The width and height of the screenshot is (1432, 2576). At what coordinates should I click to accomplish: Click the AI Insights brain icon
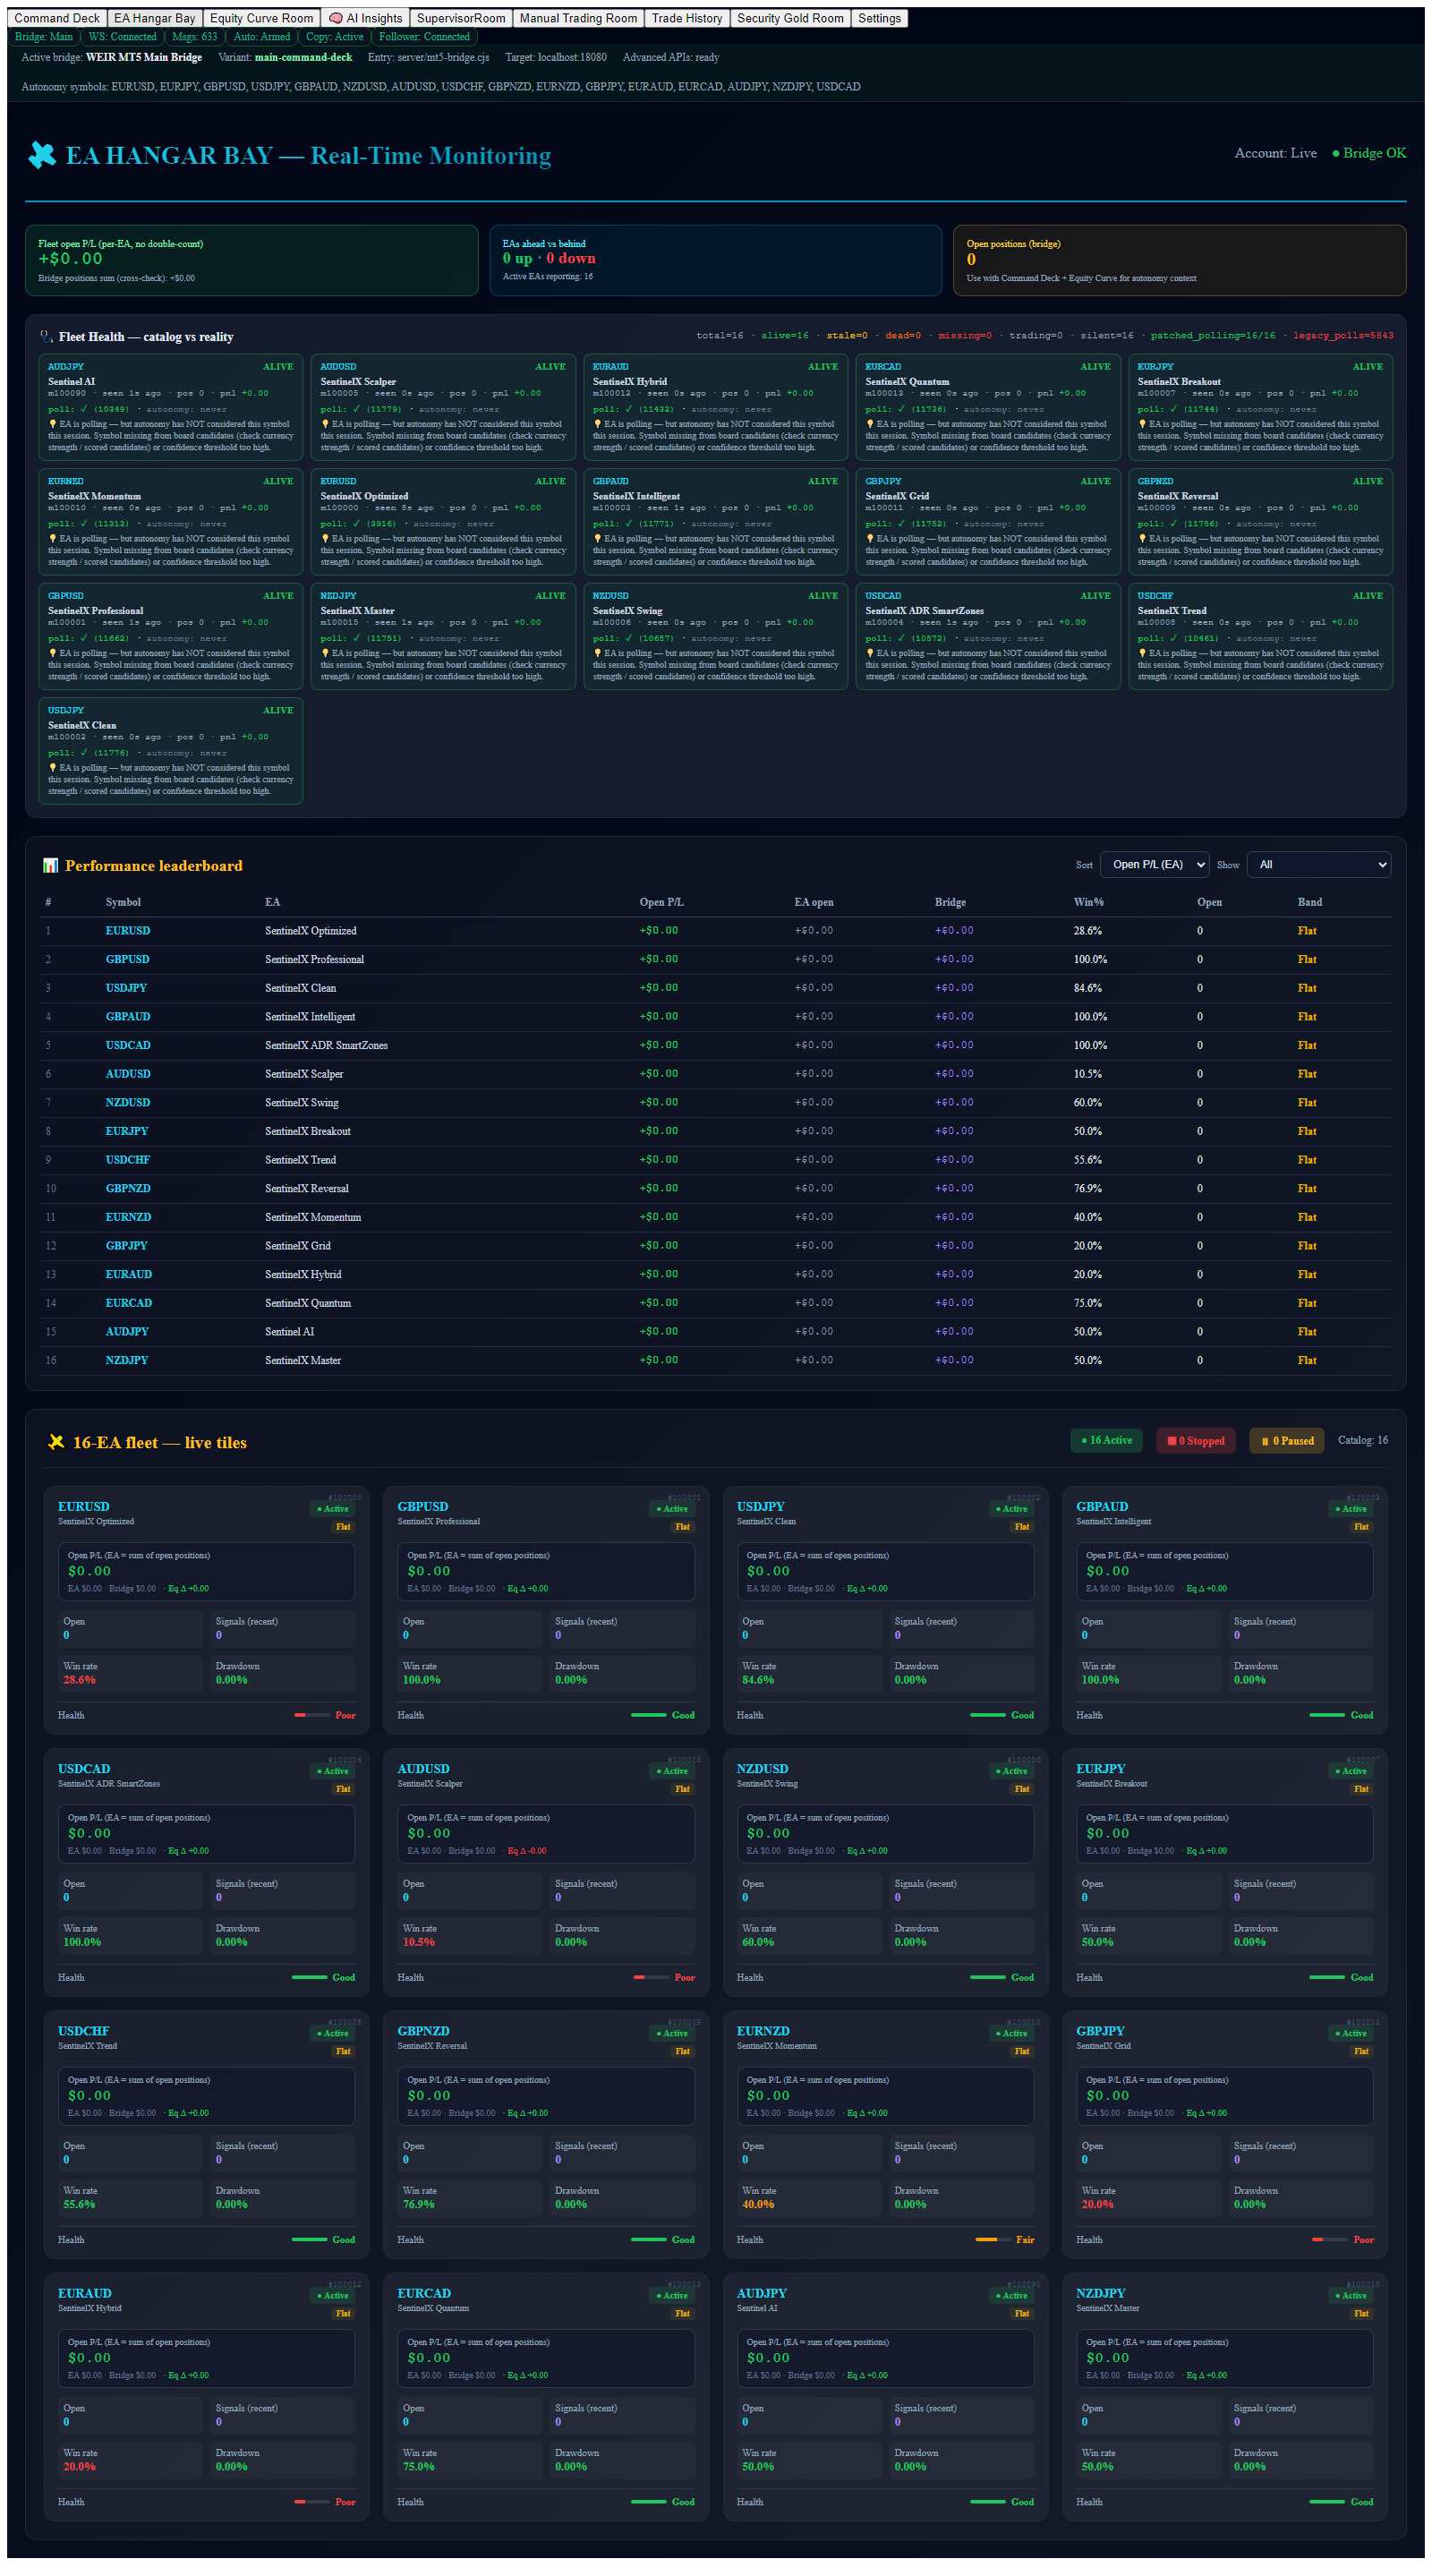tap(336, 18)
